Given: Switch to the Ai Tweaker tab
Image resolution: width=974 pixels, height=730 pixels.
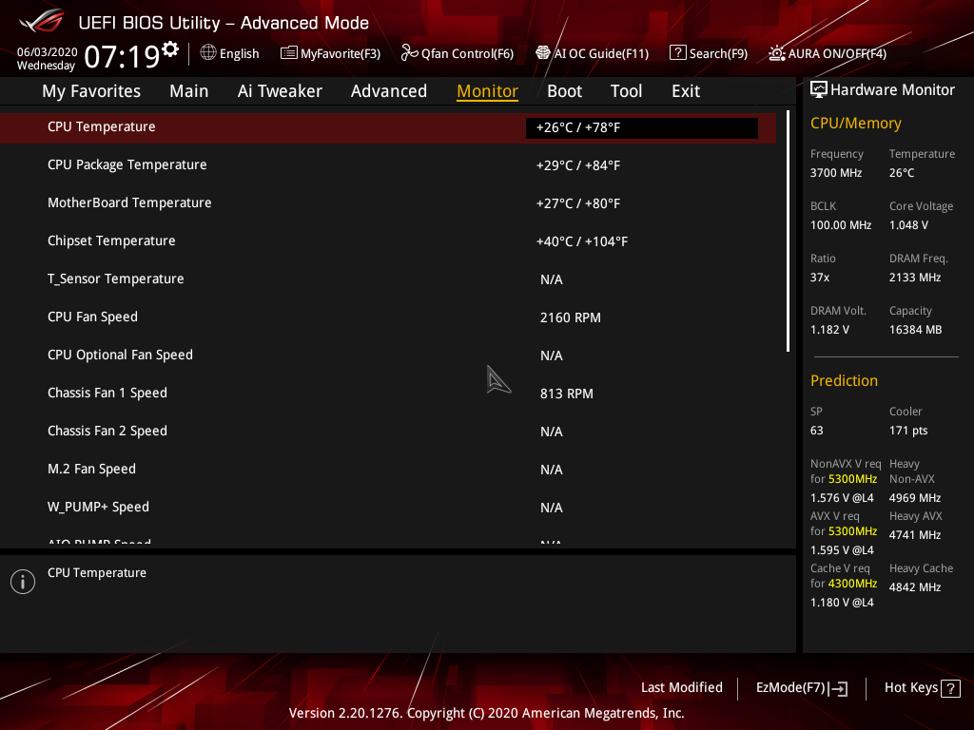Looking at the screenshot, I should point(280,90).
